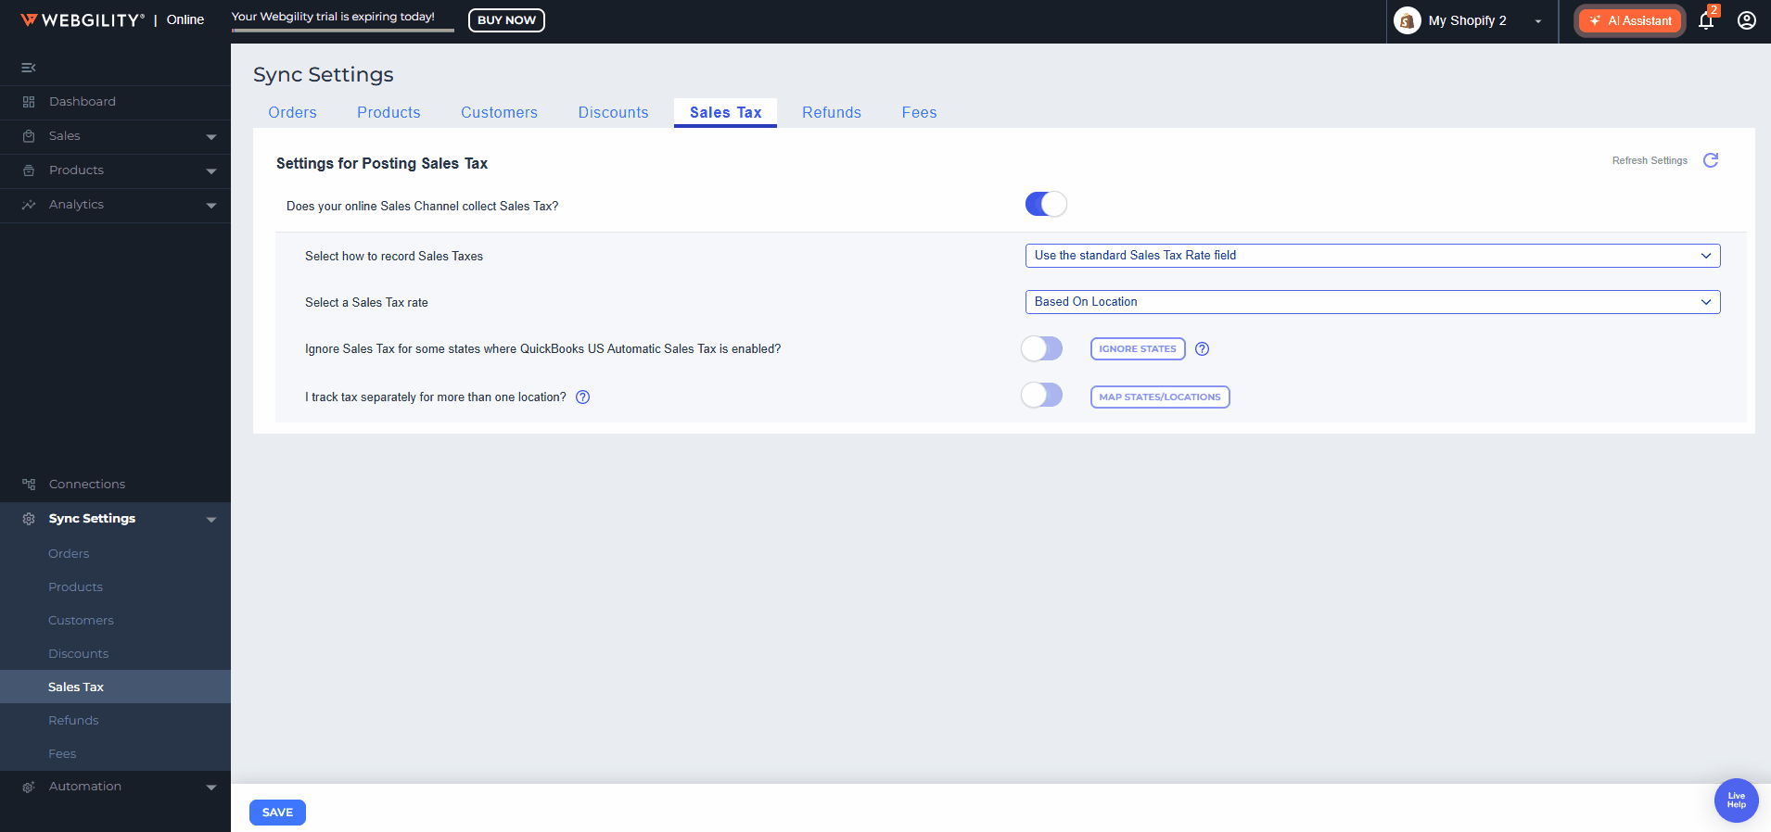
Task: Click the 'Online' label by logo
Action: (185, 19)
